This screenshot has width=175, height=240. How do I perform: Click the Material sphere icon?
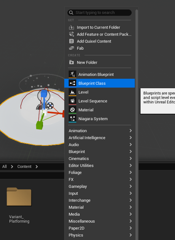(73, 110)
